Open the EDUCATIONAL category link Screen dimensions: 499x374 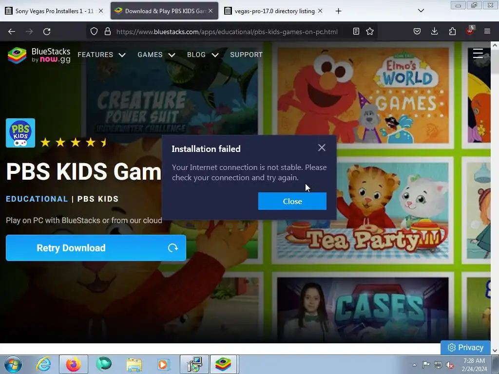[x=37, y=199]
